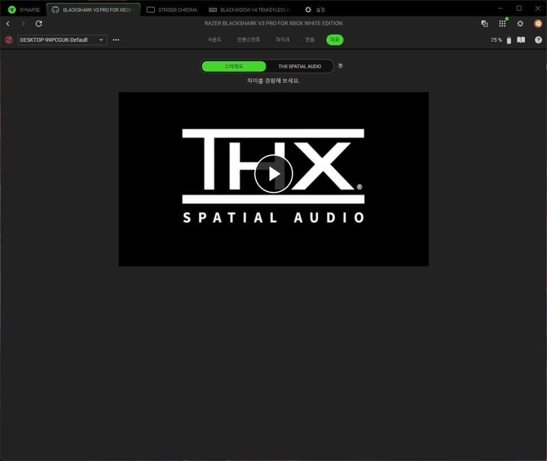The width and height of the screenshot is (547, 461).
Task: Open the SYNAPSE home tab
Action: tap(24, 10)
